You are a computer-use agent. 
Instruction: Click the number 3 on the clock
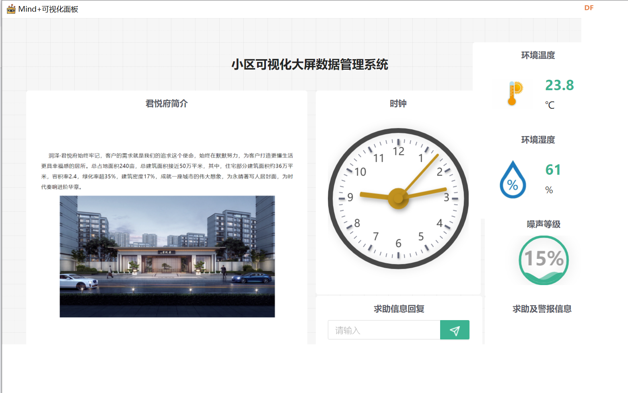click(x=446, y=197)
